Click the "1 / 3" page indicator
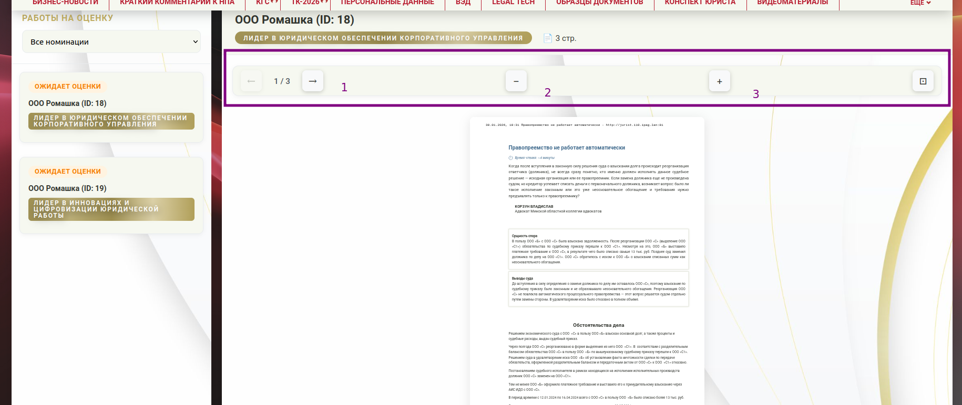This screenshot has height=405, width=962. (x=282, y=81)
